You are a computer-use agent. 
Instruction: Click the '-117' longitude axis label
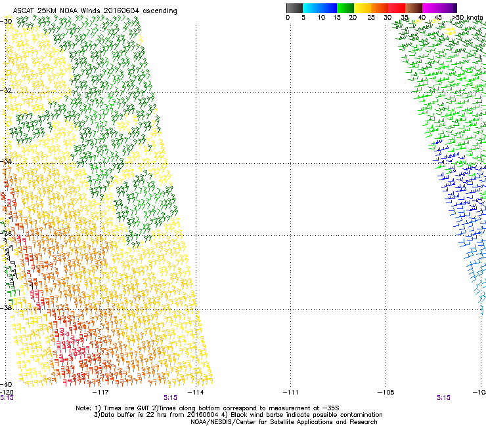[100, 393]
